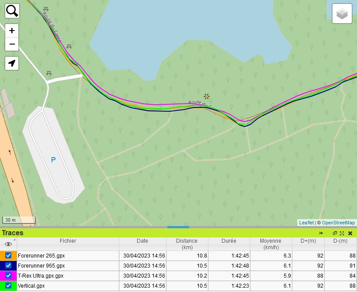
Task: Open the map layers selector
Action: pos(342,14)
